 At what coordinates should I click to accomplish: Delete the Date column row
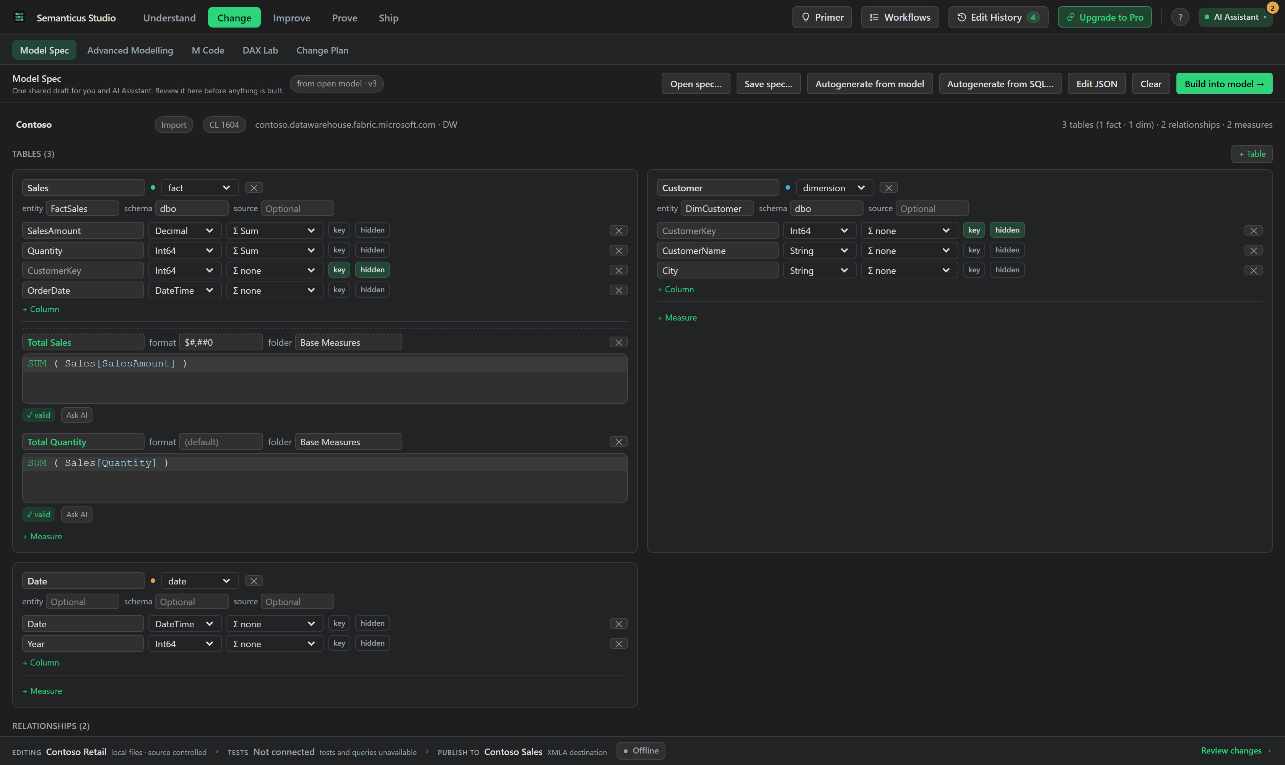click(618, 624)
